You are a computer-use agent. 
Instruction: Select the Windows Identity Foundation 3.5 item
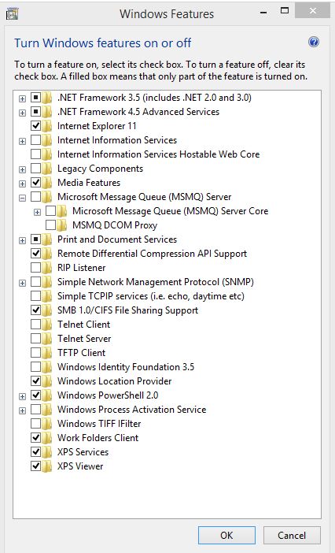[126, 367]
